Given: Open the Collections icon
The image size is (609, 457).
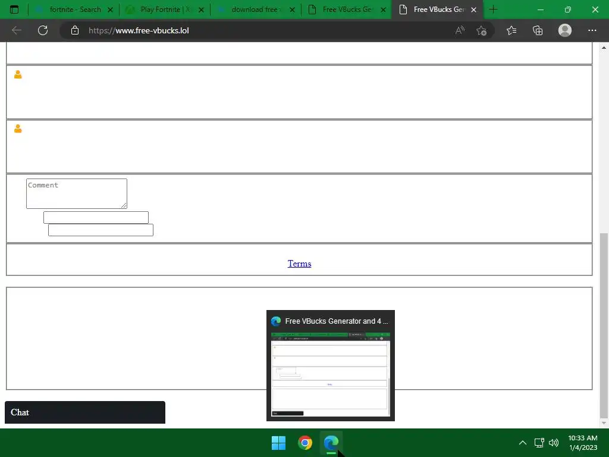Looking at the screenshot, I should pyautogui.click(x=538, y=30).
